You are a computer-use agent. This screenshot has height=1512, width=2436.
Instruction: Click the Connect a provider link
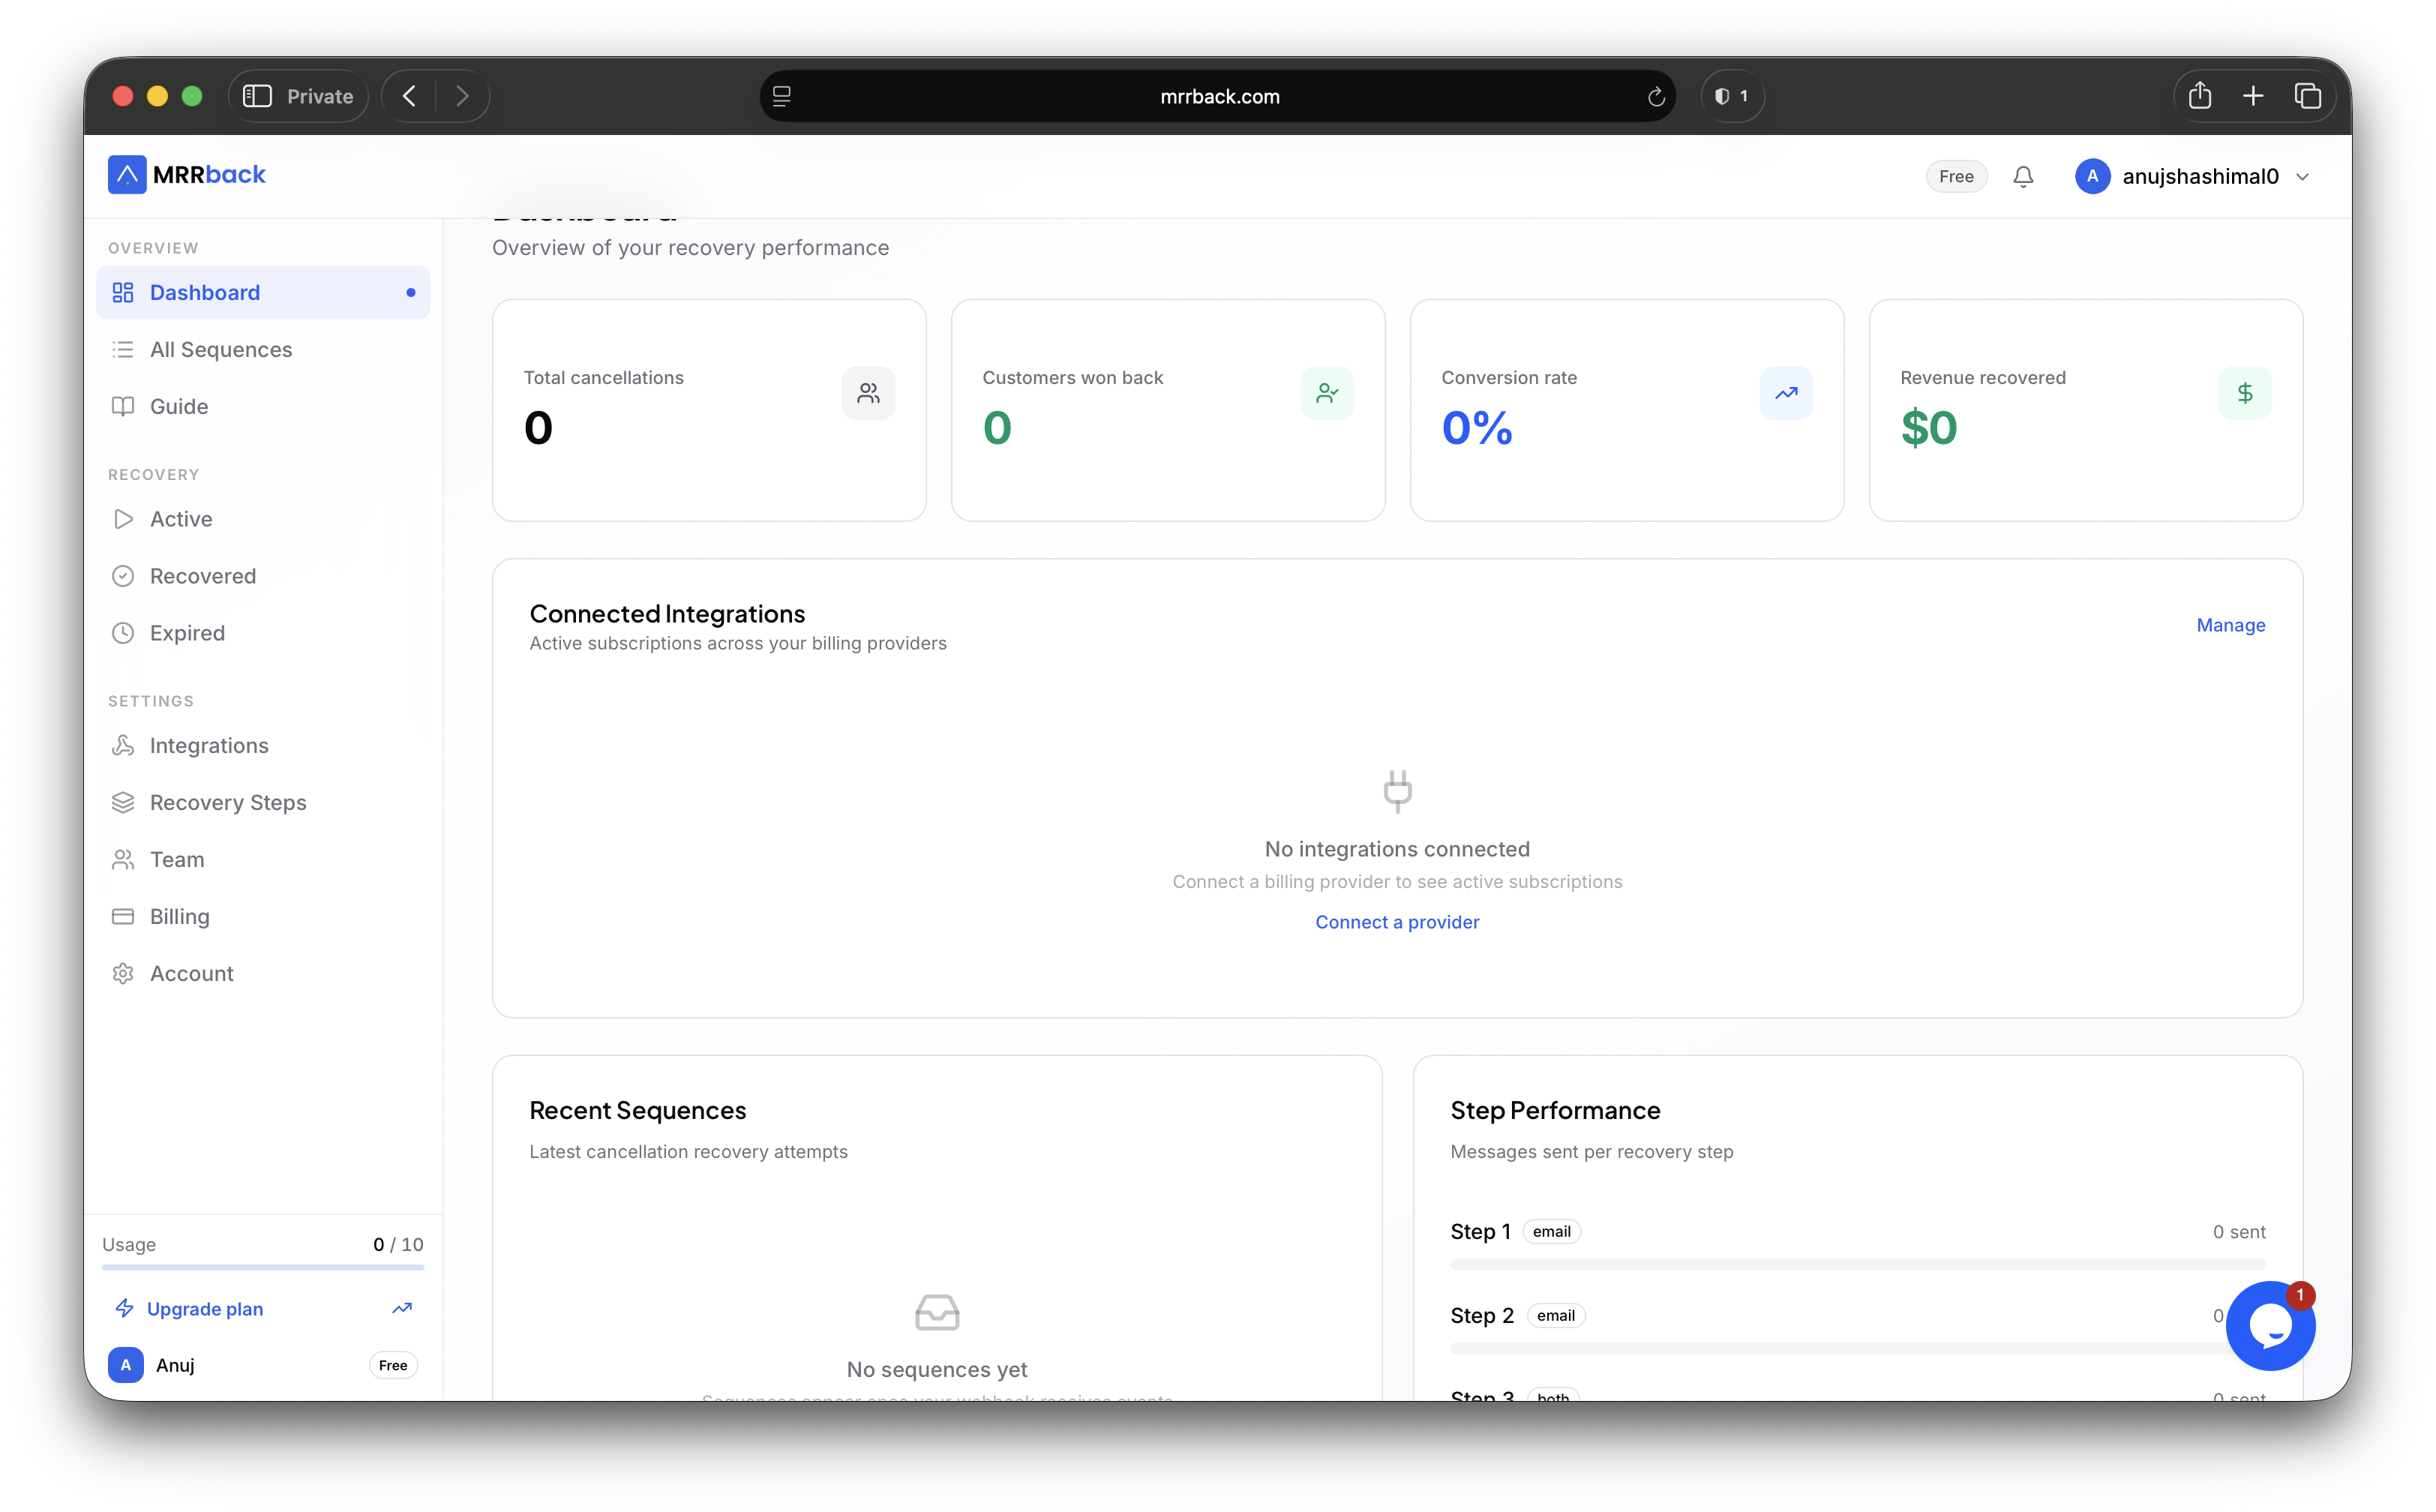(x=1397, y=922)
